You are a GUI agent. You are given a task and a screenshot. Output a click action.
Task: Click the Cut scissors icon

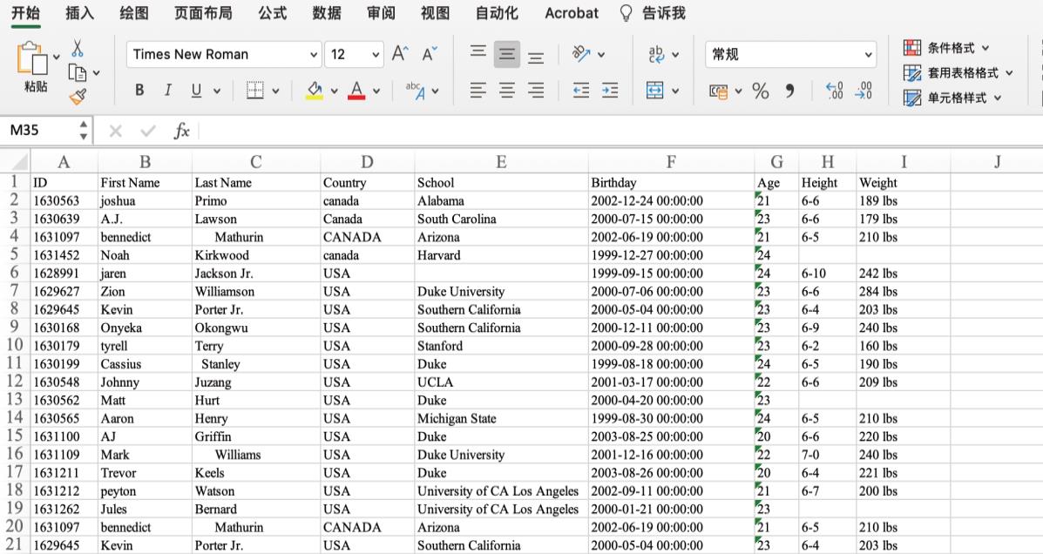click(x=78, y=48)
